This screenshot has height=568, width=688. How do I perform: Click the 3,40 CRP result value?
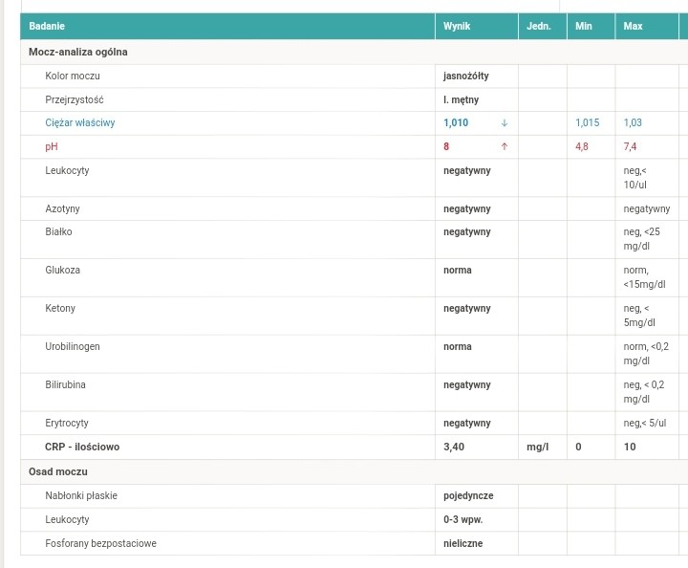point(453,447)
